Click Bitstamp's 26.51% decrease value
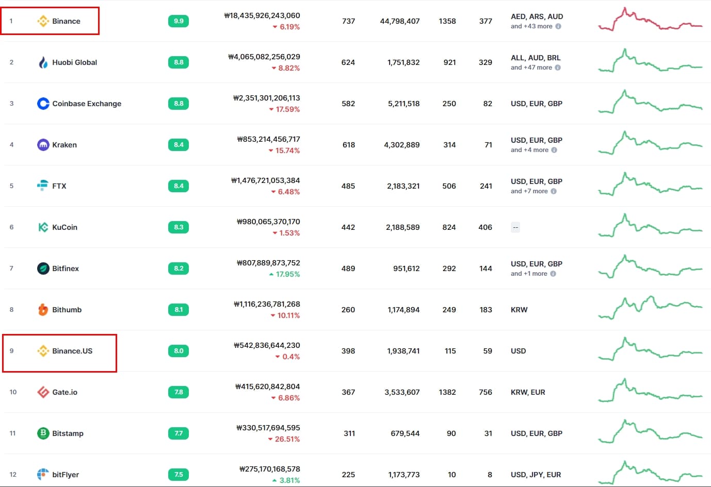 (x=284, y=439)
